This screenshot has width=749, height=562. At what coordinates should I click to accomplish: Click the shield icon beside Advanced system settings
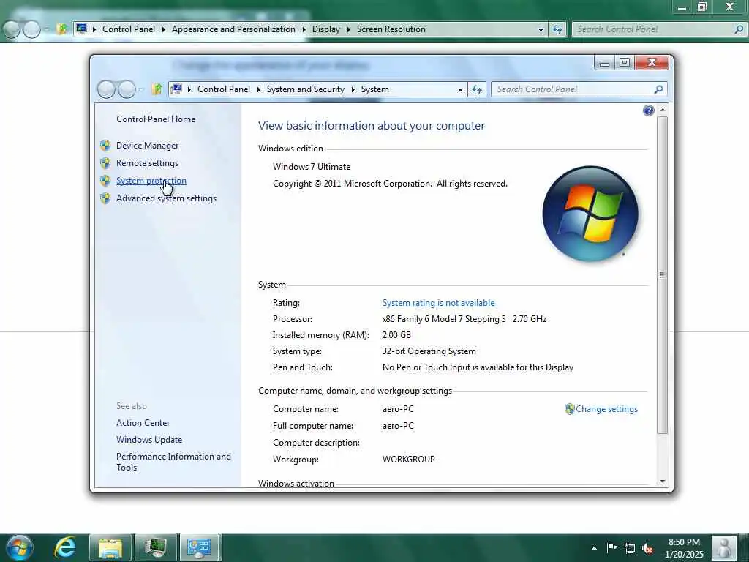click(105, 198)
